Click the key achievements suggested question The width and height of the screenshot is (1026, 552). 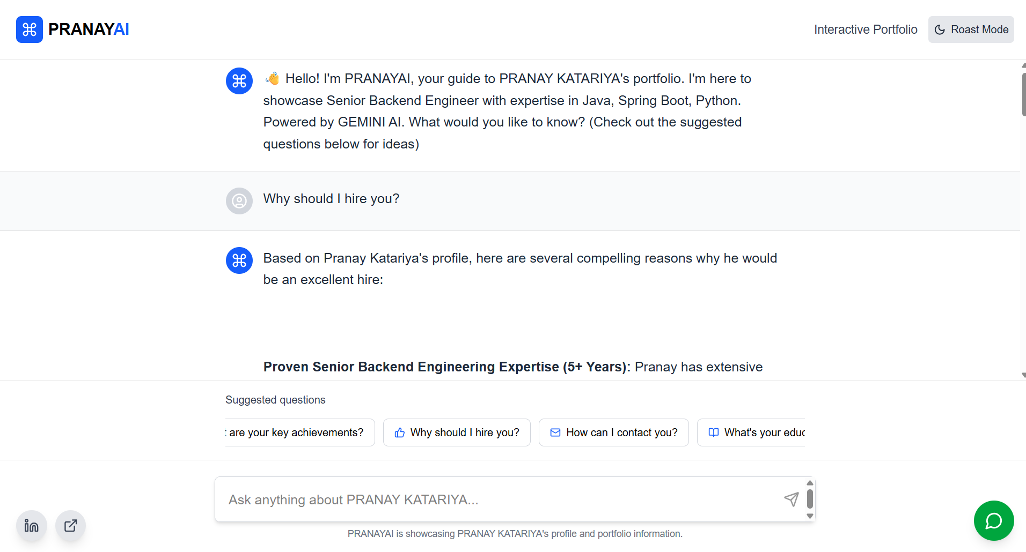298,432
